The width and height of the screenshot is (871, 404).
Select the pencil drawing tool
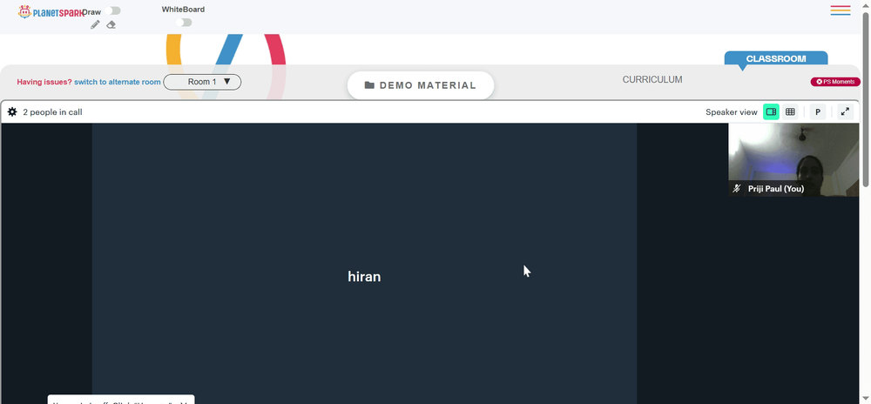95,24
